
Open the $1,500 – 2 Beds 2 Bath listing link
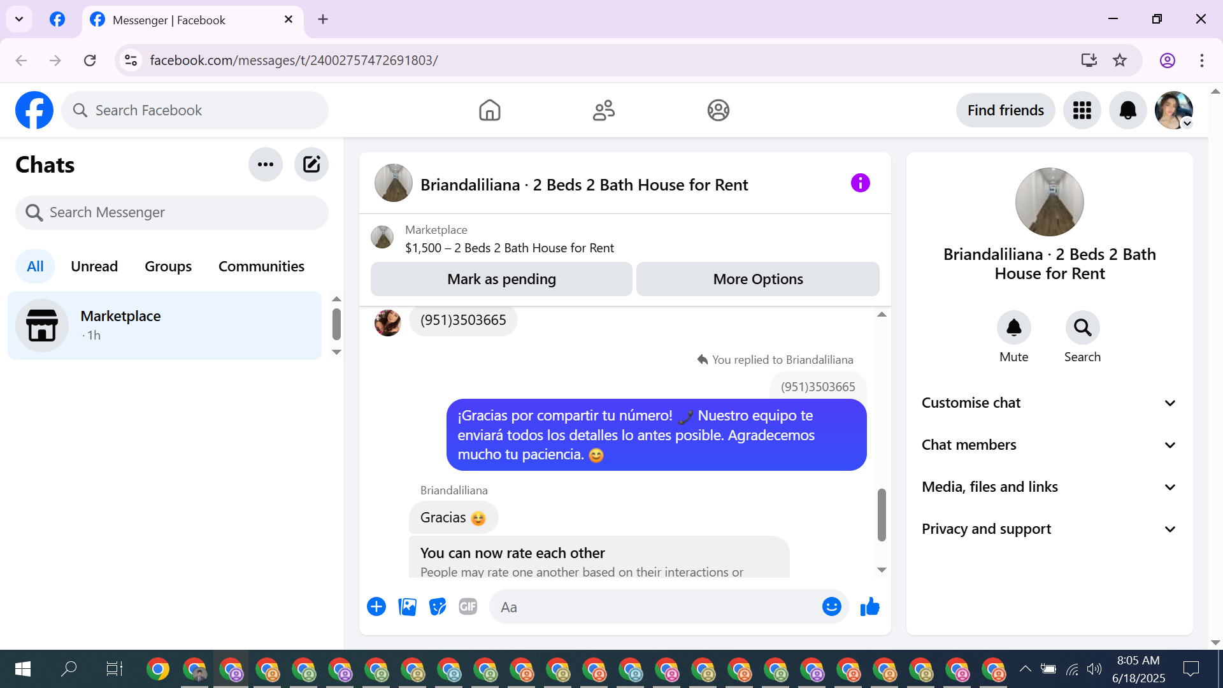(x=510, y=248)
